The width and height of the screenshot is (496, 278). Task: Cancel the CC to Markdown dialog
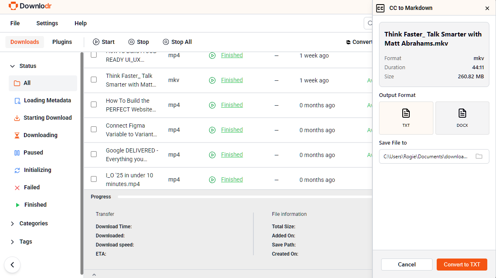point(406,264)
